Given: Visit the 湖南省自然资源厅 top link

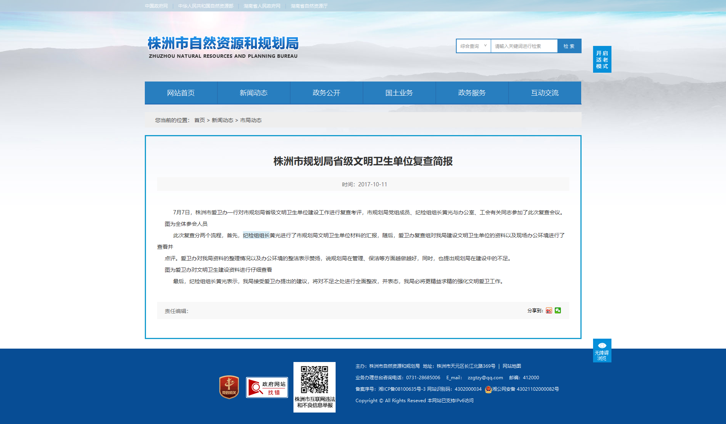Looking at the screenshot, I should [309, 6].
